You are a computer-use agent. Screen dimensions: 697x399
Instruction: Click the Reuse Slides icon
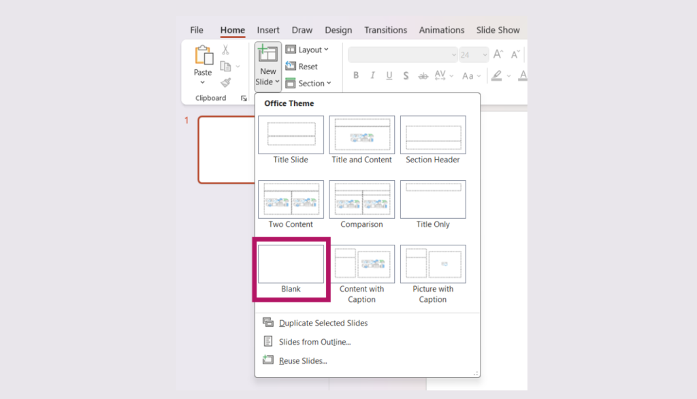(268, 360)
